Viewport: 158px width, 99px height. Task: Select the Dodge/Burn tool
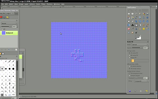click(136, 33)
